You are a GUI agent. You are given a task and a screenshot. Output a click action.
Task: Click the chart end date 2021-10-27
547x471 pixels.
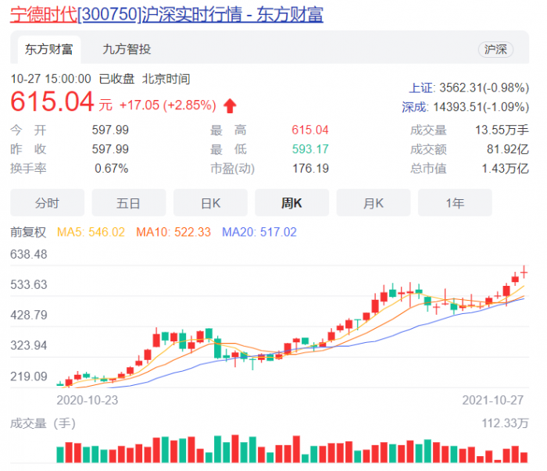pos(493,400)
